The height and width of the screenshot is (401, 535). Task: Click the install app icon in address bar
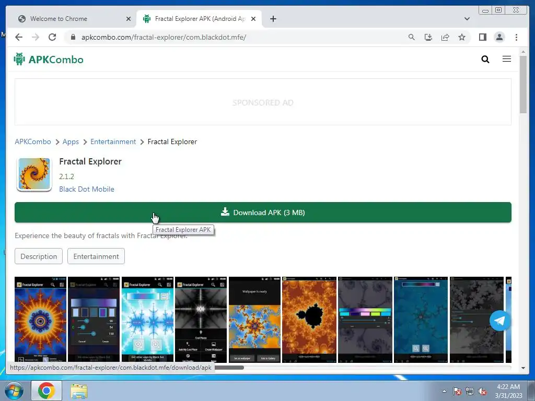pos(428,37)
